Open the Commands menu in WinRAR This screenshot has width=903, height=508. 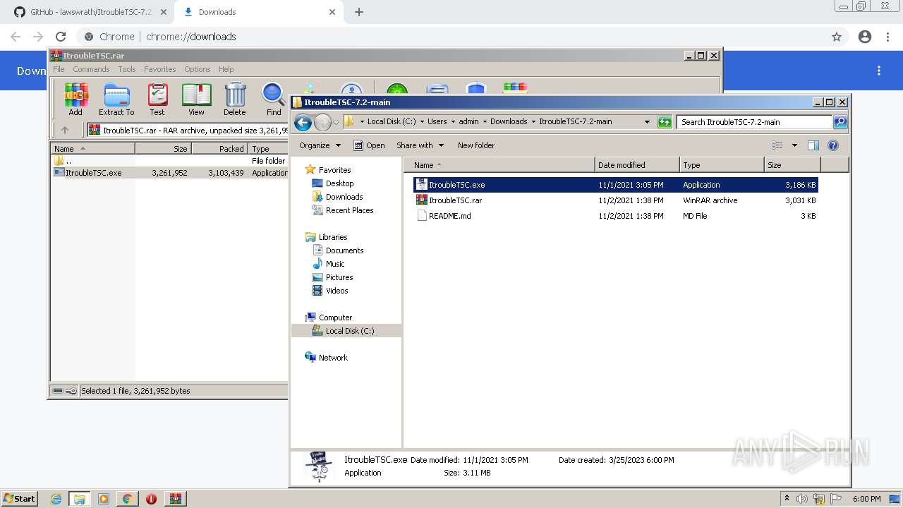click(91, 69)
